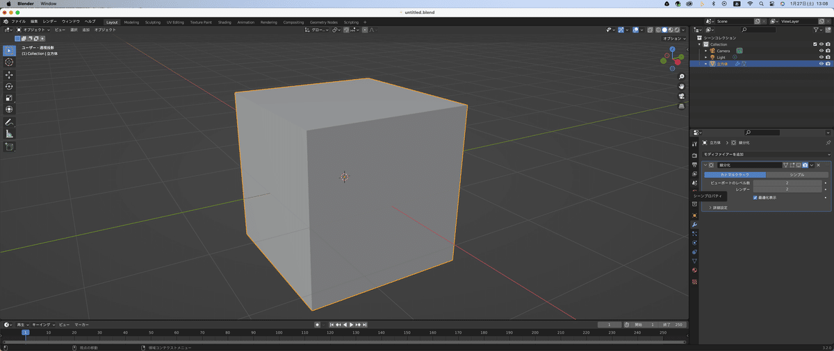The width and height of the screenshot is (834, 351).
Task: Switch perspective/orthographic grid icon
Action: point(681,106)
